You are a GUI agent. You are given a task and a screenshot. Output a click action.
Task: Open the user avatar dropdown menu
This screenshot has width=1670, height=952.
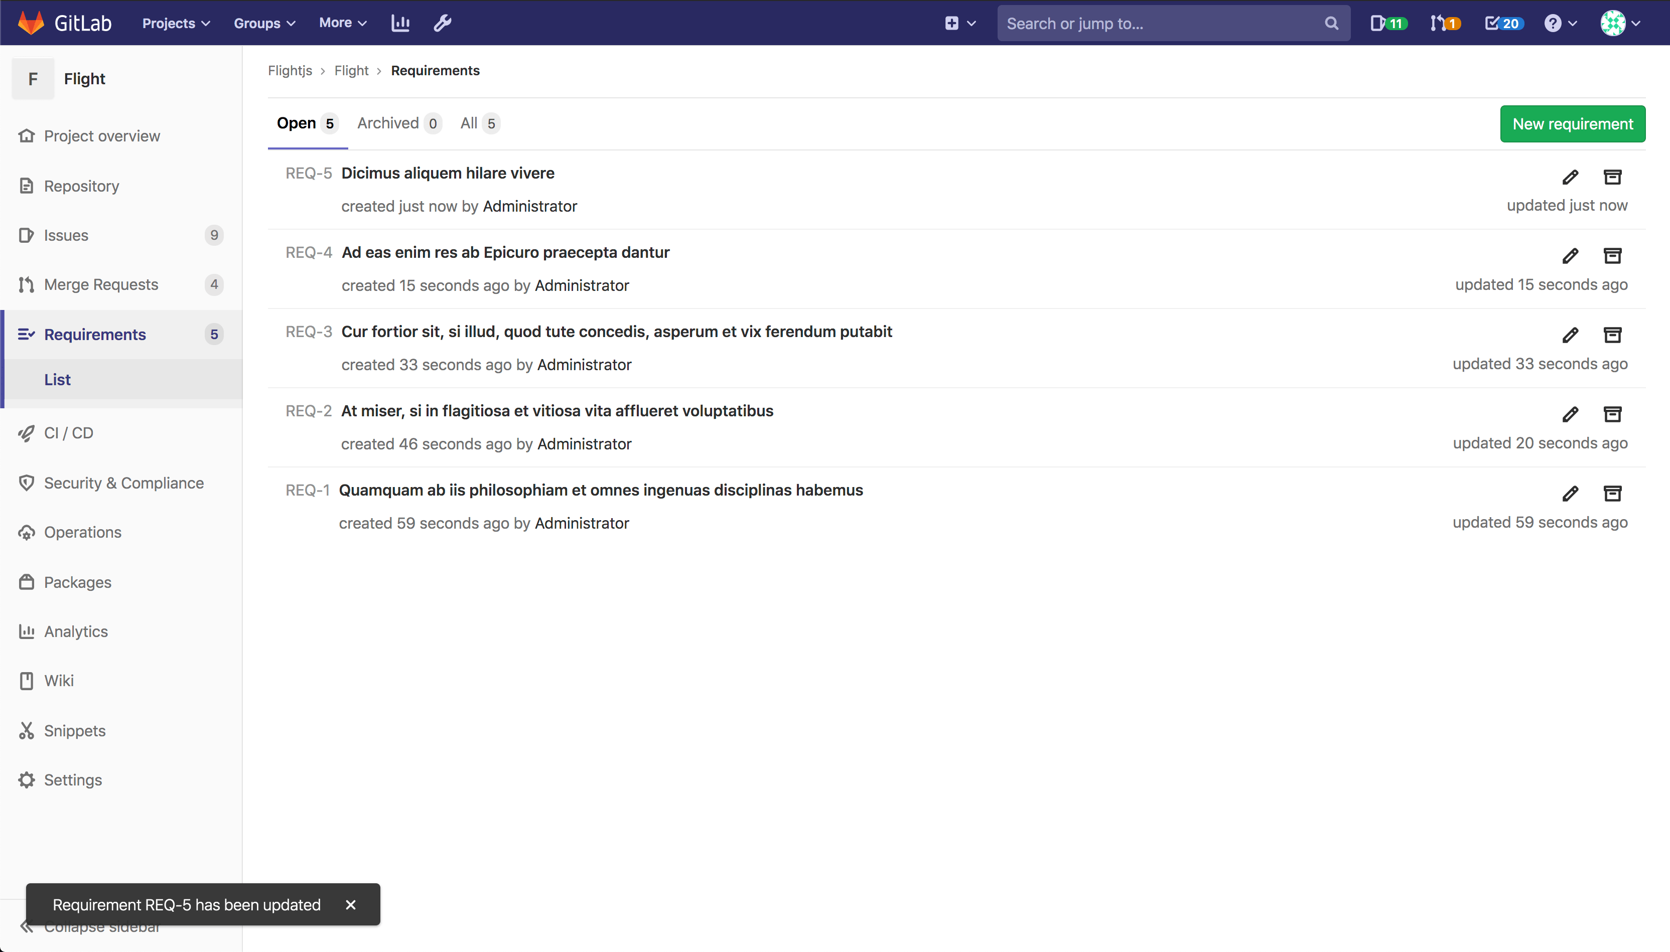point(1620,24)
